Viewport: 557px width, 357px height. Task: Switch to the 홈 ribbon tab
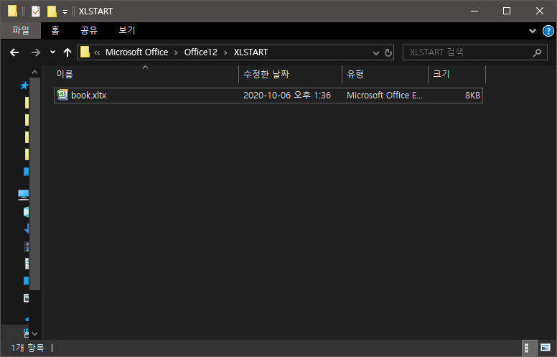coord(55,31)
